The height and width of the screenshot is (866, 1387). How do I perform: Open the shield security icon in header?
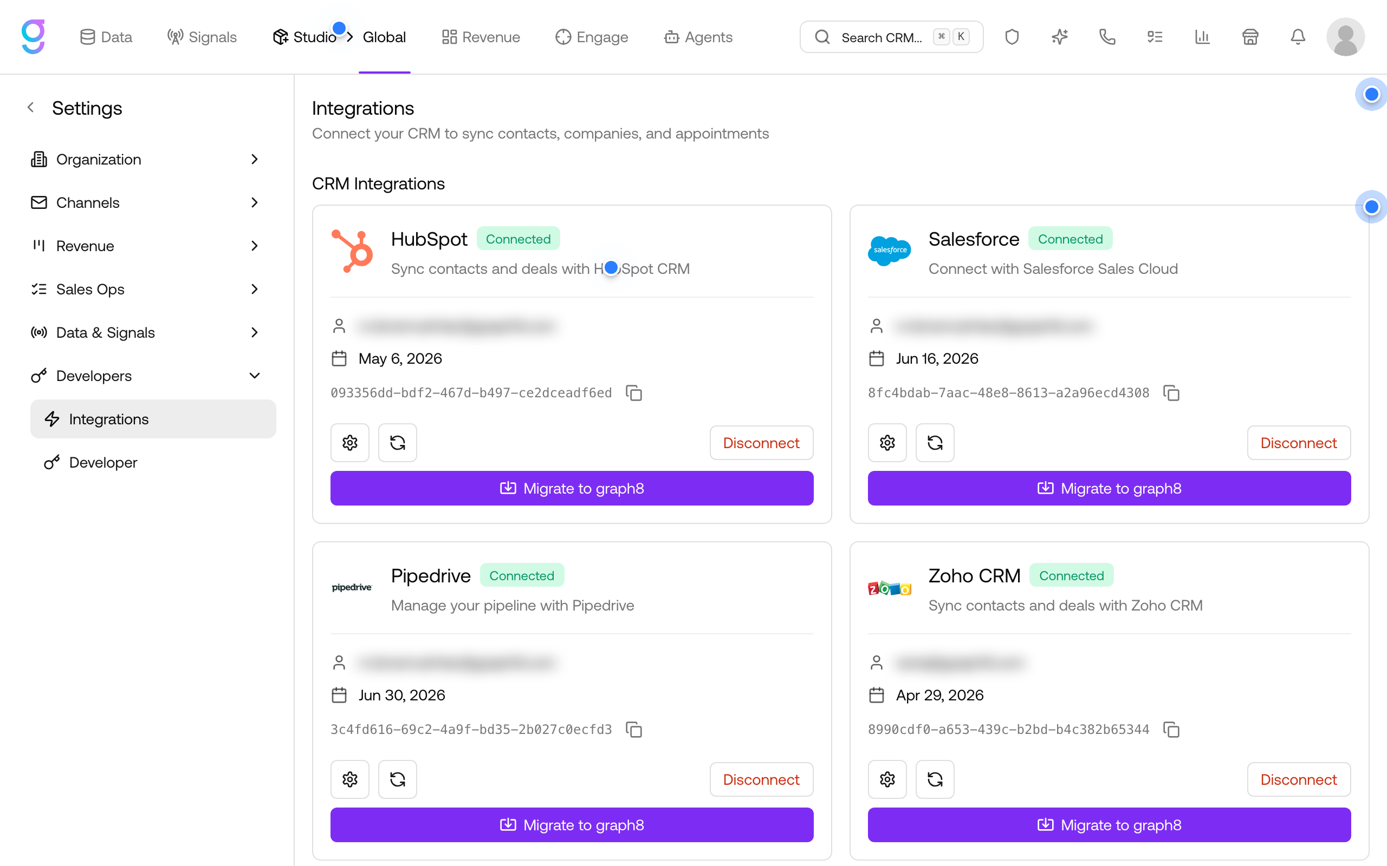click(1012, 37)
